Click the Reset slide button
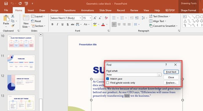This screenshot has width=203, height=111. pos(36,21)
